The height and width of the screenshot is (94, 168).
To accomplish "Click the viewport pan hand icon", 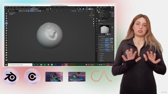I will click(93, 21).
